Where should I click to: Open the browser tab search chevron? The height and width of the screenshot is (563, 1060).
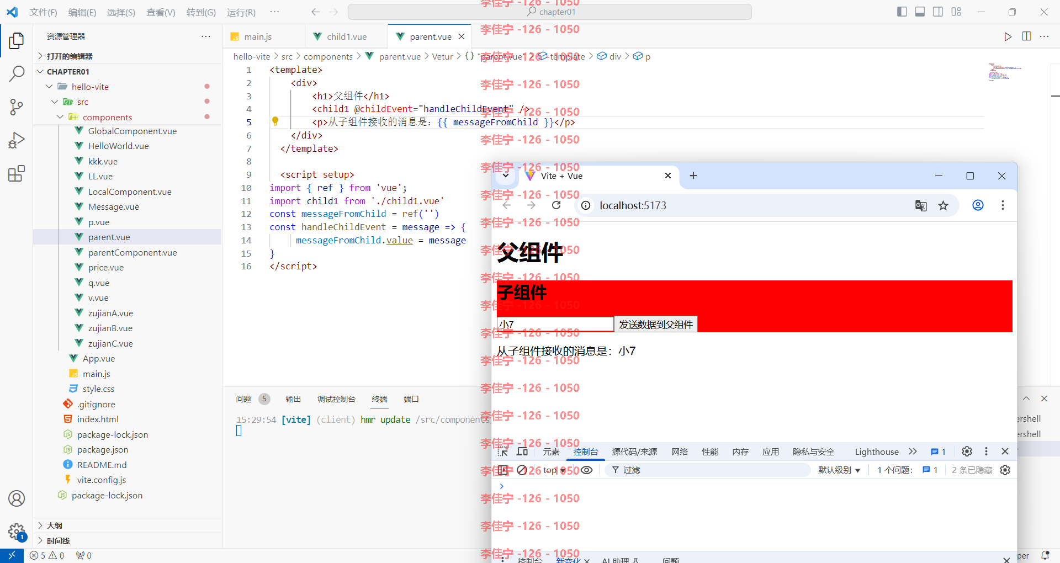coord(505,176)
